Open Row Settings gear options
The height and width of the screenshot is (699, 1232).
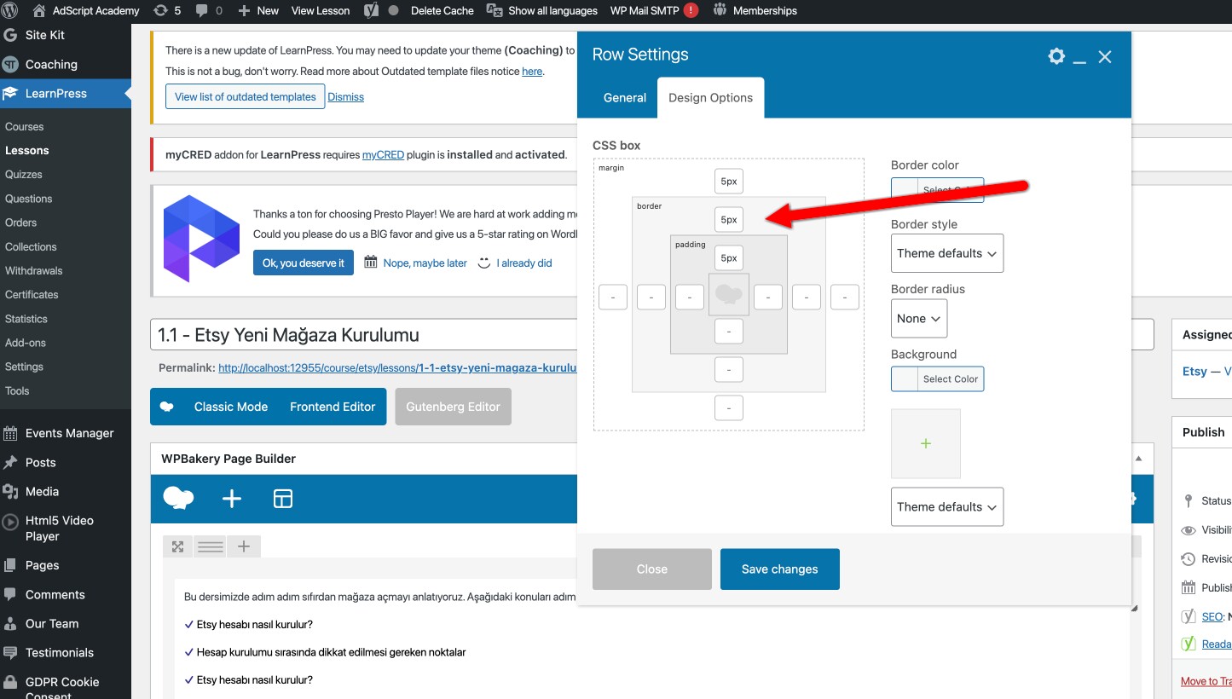tap(1056, 56)
